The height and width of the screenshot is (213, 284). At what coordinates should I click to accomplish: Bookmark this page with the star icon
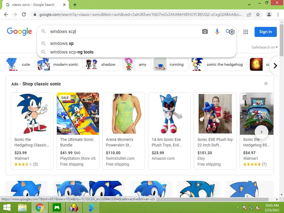click(258, 14)
